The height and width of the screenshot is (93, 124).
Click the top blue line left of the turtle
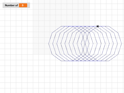79,26
